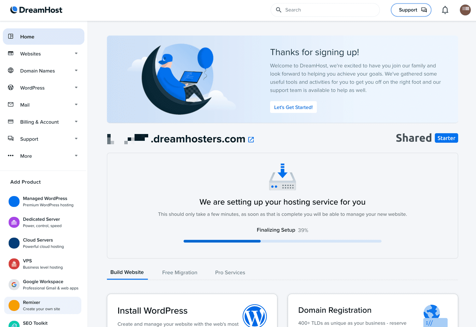Screen dimensions: 476x327
Task: Open the Install WordPress card
Action: coord(192,311)
